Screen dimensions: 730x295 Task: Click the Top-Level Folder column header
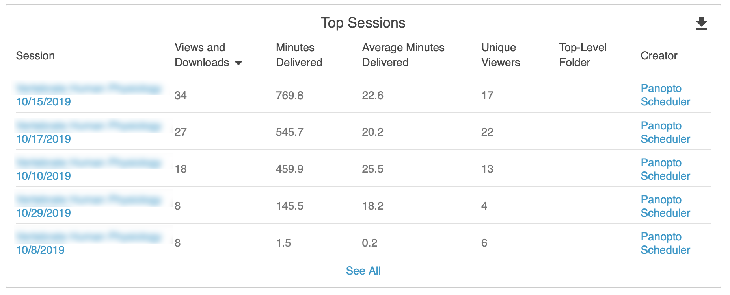pos(582,55)
